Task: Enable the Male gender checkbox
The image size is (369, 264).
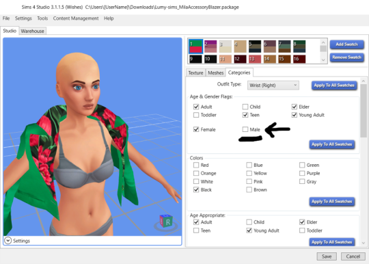Action: (245, 129)
